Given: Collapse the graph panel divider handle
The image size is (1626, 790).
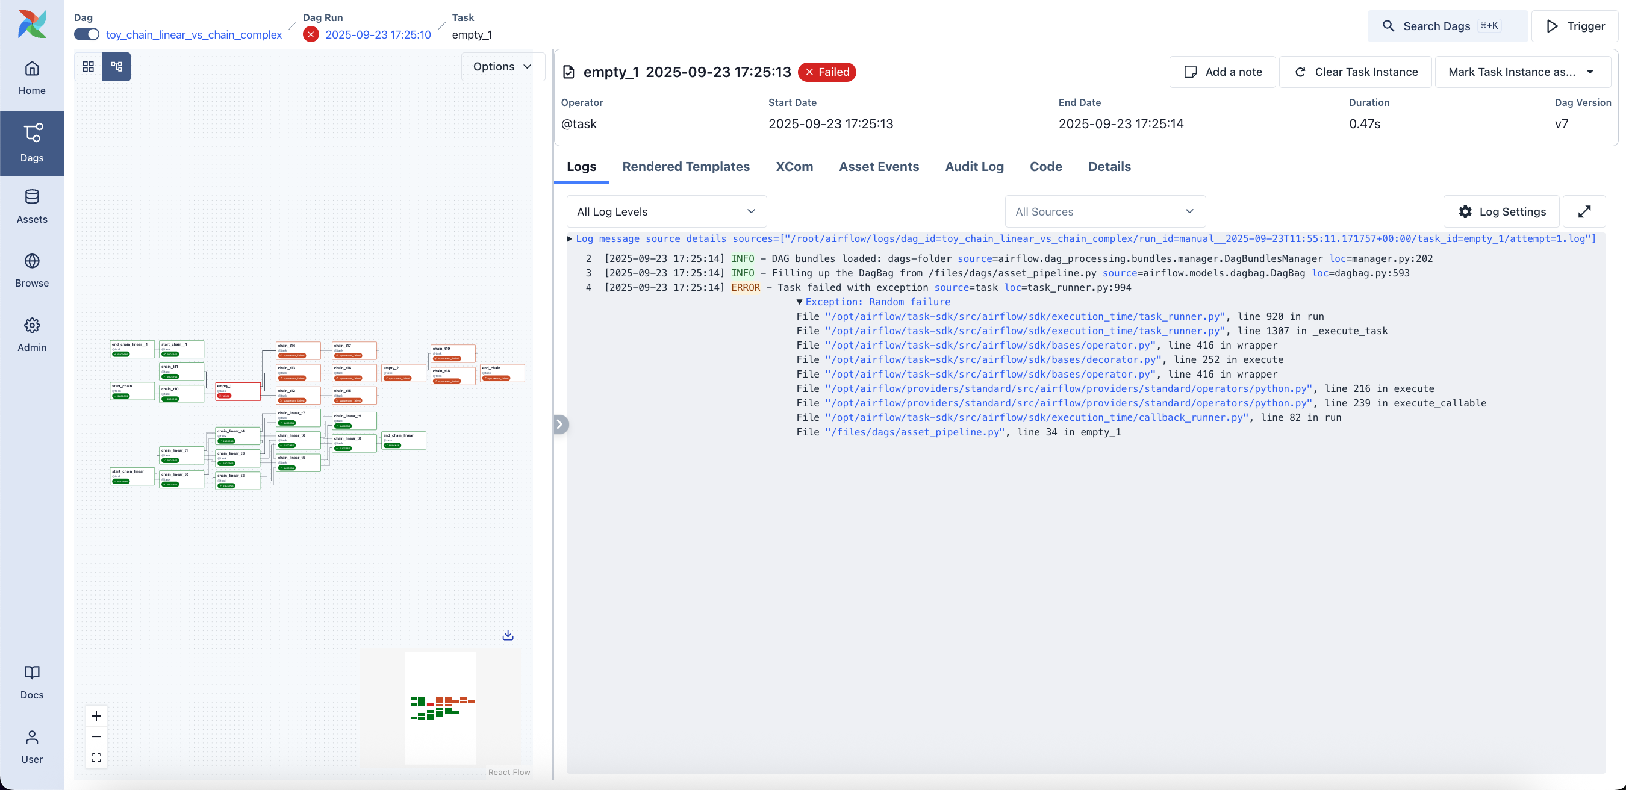Looking at the screenshot, I should pyautogui.click(x=559, y=424).
